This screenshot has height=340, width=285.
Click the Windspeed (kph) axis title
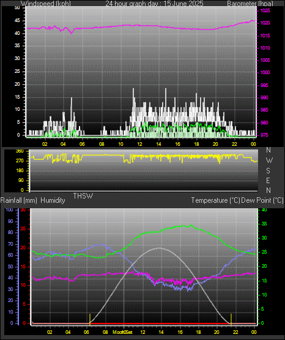tap(46, 3)
